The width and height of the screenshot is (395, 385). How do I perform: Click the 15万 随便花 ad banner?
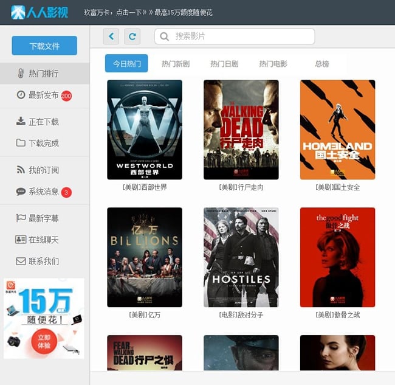44,318
